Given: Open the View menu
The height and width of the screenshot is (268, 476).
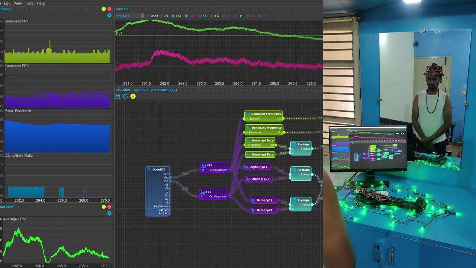Looking at the screenshot, I should [x=17, y=3].
